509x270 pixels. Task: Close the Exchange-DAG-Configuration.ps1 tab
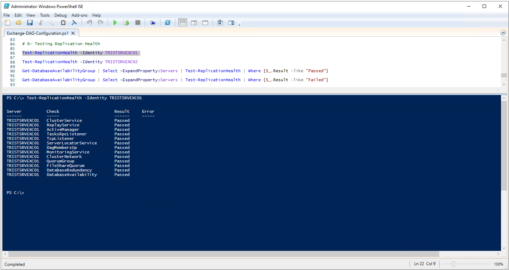coord(73,33)
